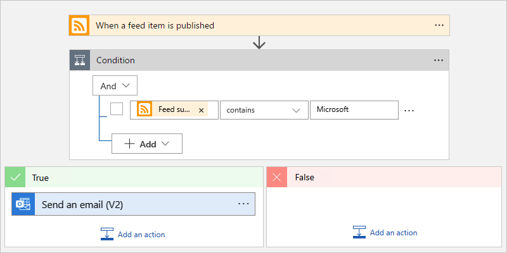The height and width of the screenshot is (253, 507).
Task: Click the RSS icon in Feed summary token
Action: tap(144, 109)
